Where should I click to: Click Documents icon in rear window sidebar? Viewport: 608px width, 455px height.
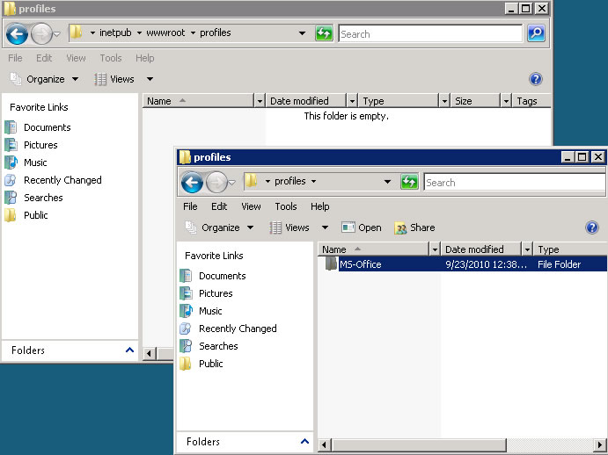coord(11,127)
